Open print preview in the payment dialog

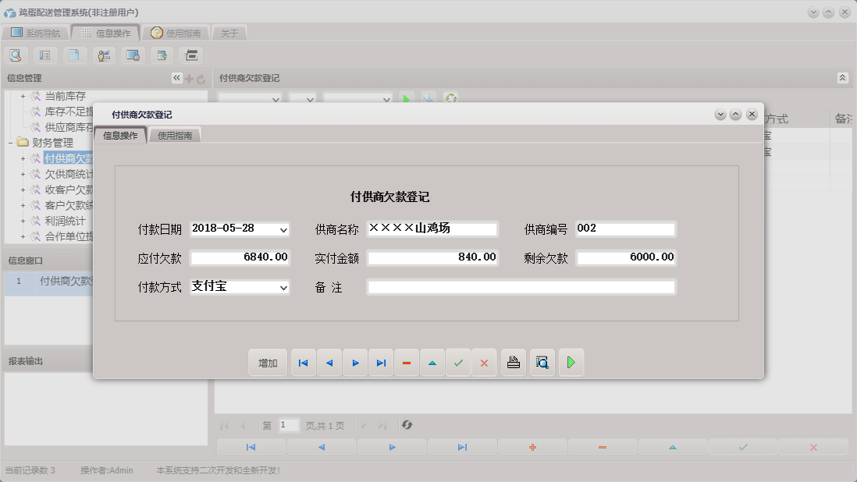[x=542, y=362]
